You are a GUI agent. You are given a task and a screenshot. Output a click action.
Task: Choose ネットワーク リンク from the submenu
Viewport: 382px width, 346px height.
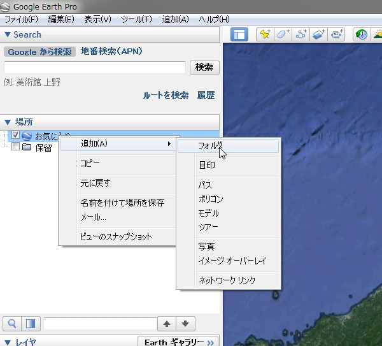(x=229, y=280)
